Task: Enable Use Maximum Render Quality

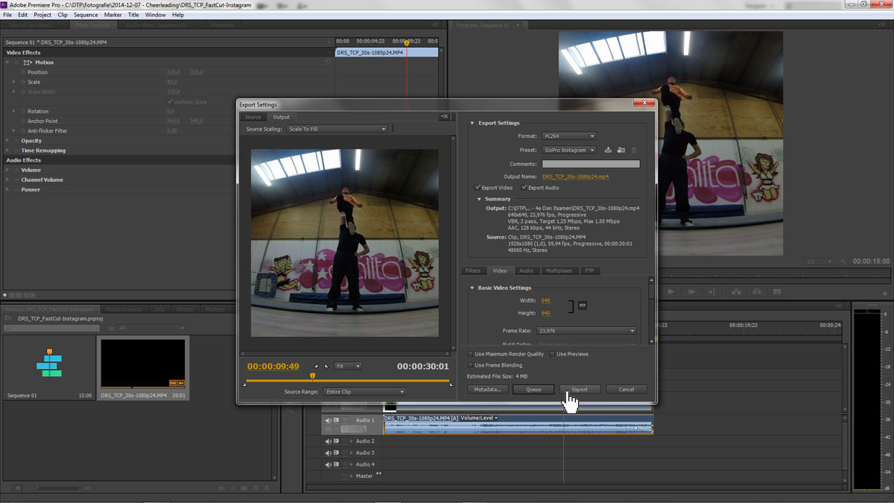Action: pos(470,354)
